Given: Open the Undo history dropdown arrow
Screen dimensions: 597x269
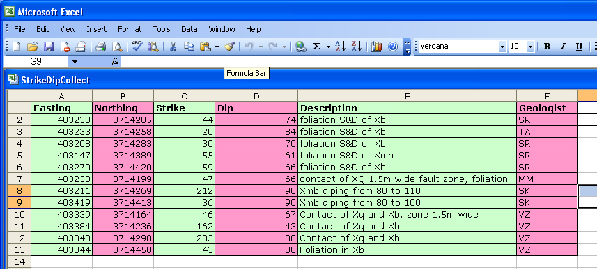Looking at the screenshot, I should 261,47.
